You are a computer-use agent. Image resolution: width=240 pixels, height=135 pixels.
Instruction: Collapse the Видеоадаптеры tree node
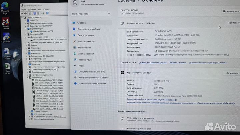[x=26, y=29]
